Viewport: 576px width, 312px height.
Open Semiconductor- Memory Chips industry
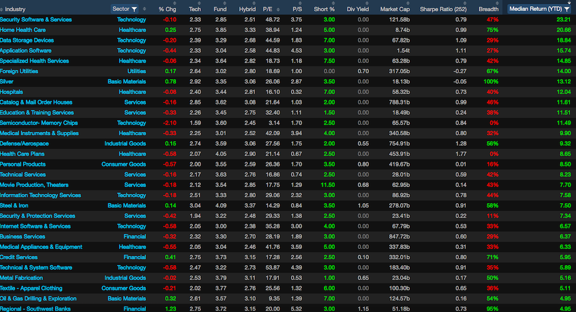point(39,123)
